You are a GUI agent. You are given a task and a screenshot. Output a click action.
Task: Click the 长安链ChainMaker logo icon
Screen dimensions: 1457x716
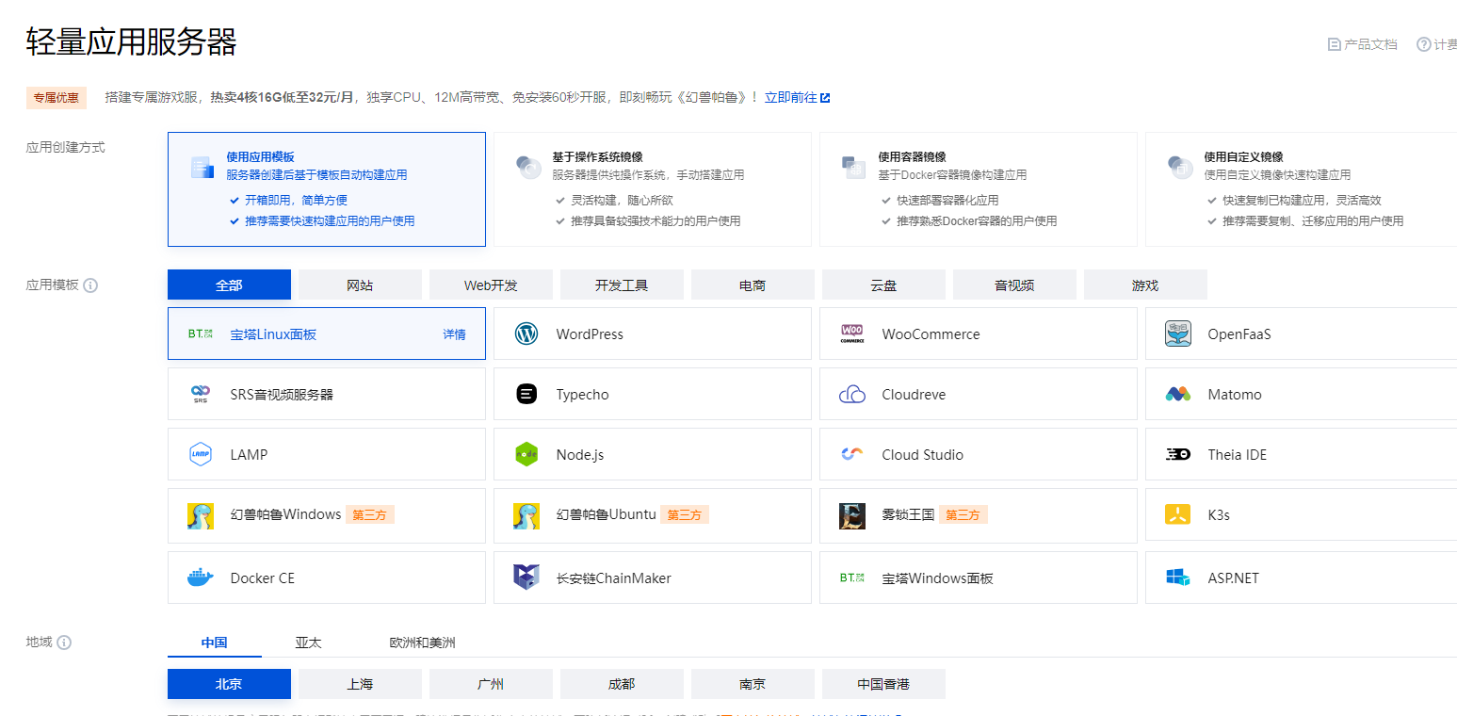pos(526,577)
